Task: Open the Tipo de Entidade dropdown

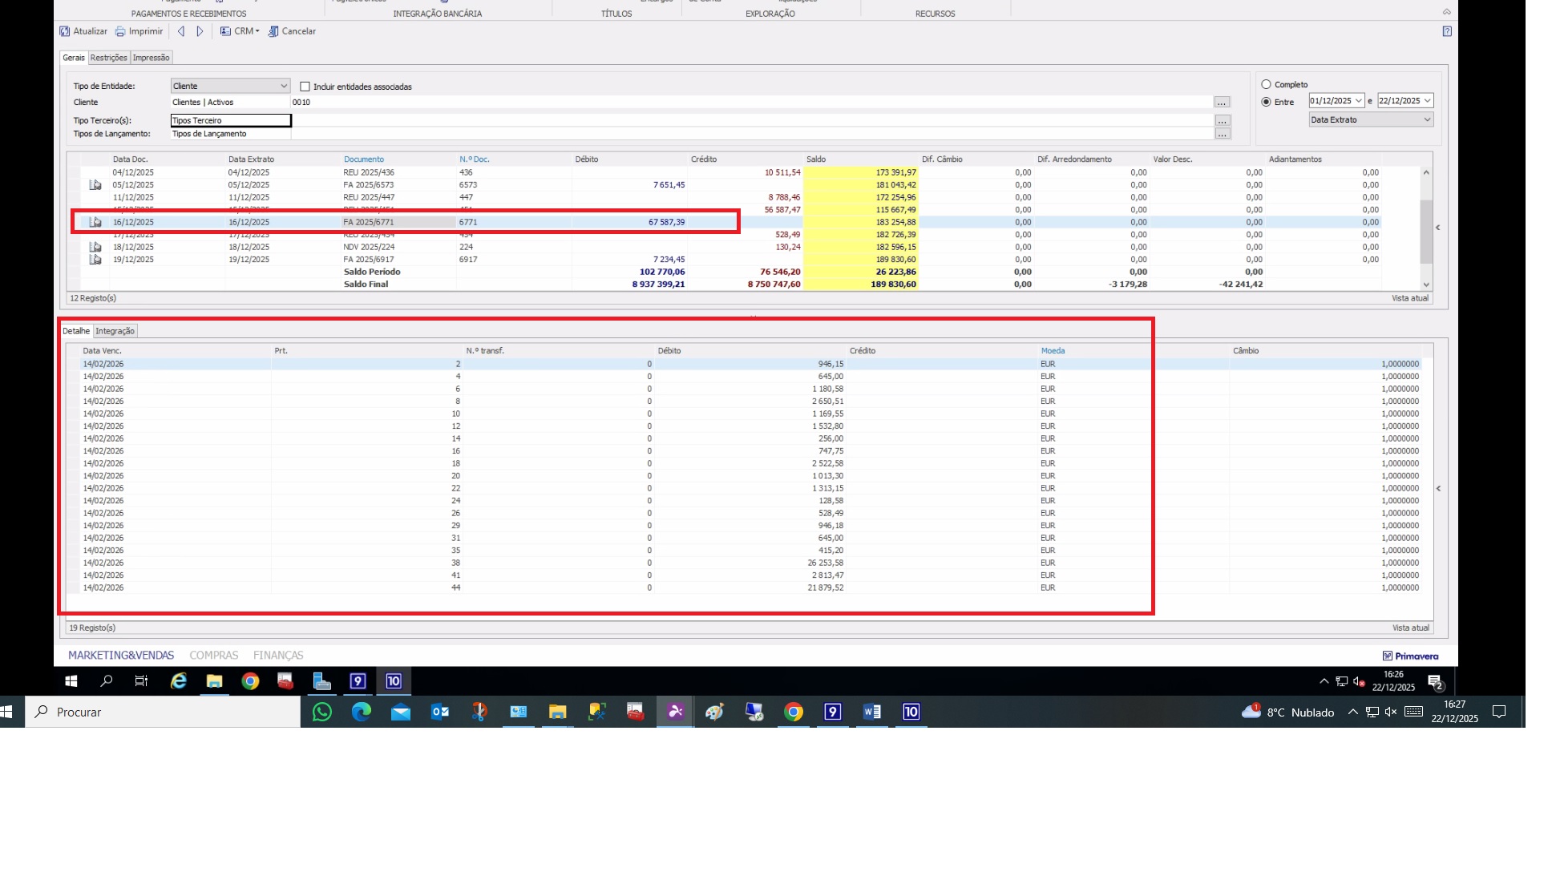Action: coord(284,86)
